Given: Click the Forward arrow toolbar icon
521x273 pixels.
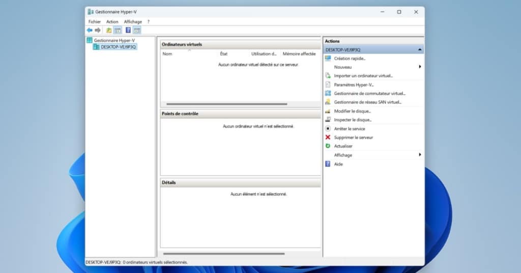Looking at the screenshot, I should click(x=98, y=30).
